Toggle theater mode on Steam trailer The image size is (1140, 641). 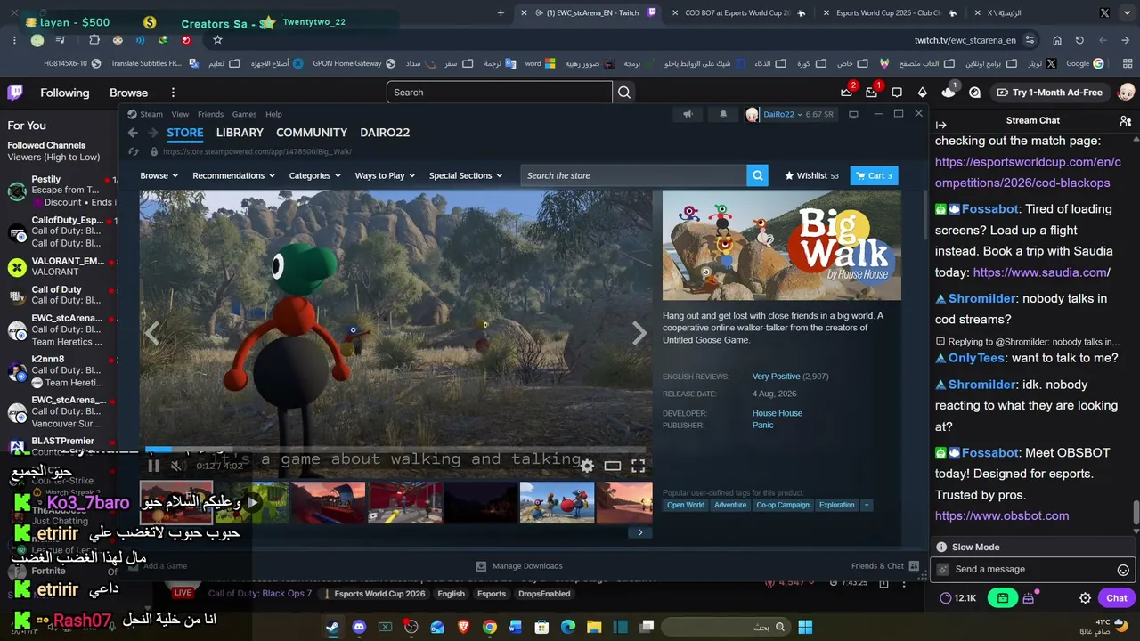tap(613, 466)
